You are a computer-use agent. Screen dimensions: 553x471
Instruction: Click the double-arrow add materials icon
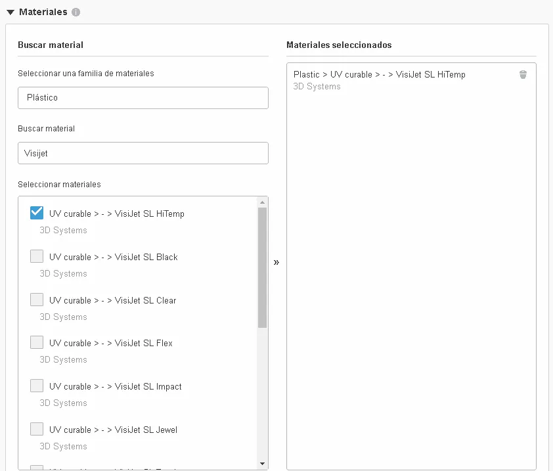tap(276, 262)
